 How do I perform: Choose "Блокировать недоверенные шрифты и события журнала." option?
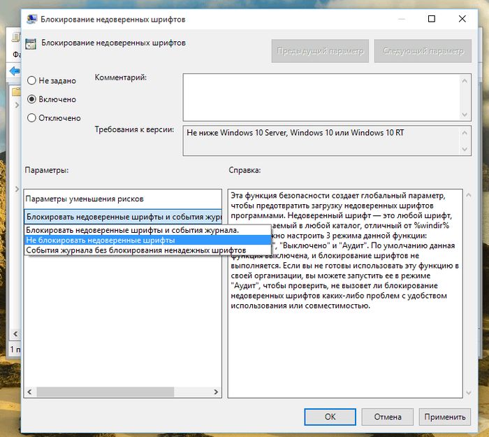pyautogui.click(x=147, y=230)
